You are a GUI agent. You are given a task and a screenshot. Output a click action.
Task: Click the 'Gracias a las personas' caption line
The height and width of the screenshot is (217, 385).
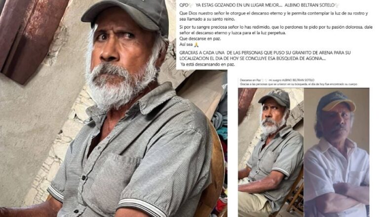pos(299,84)
